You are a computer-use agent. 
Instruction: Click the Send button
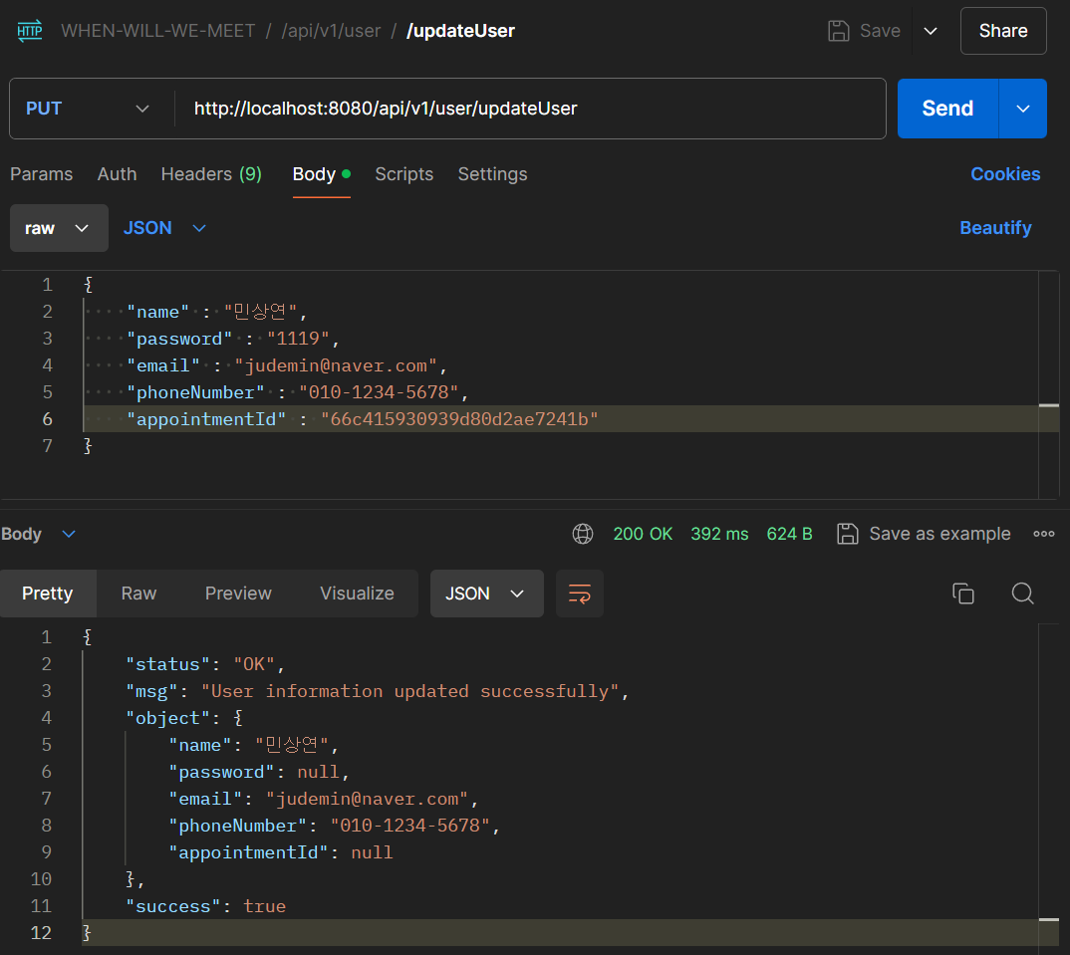click(946, 109)
